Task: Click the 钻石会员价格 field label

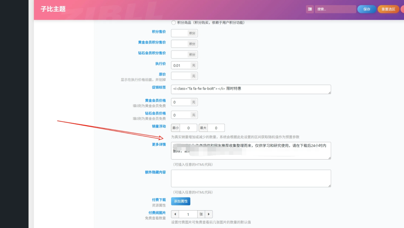Action: pos(155,113)
